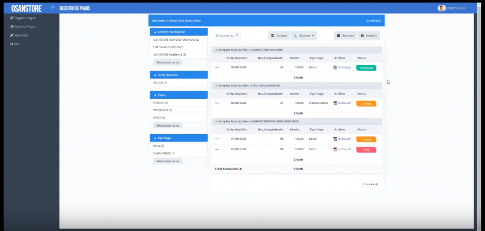This screenshot has height=231, width=485.
Task: Open recibo.pdf for comprobante 88
Action: [344, 149]
